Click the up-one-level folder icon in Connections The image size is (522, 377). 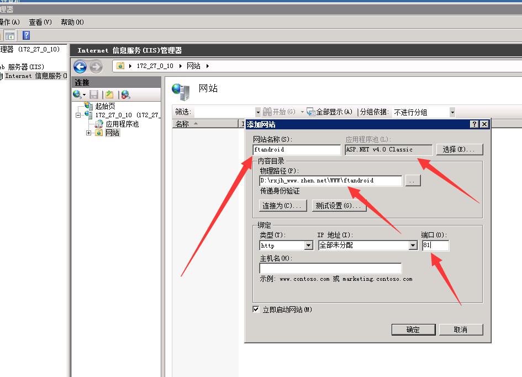(109, 95)
